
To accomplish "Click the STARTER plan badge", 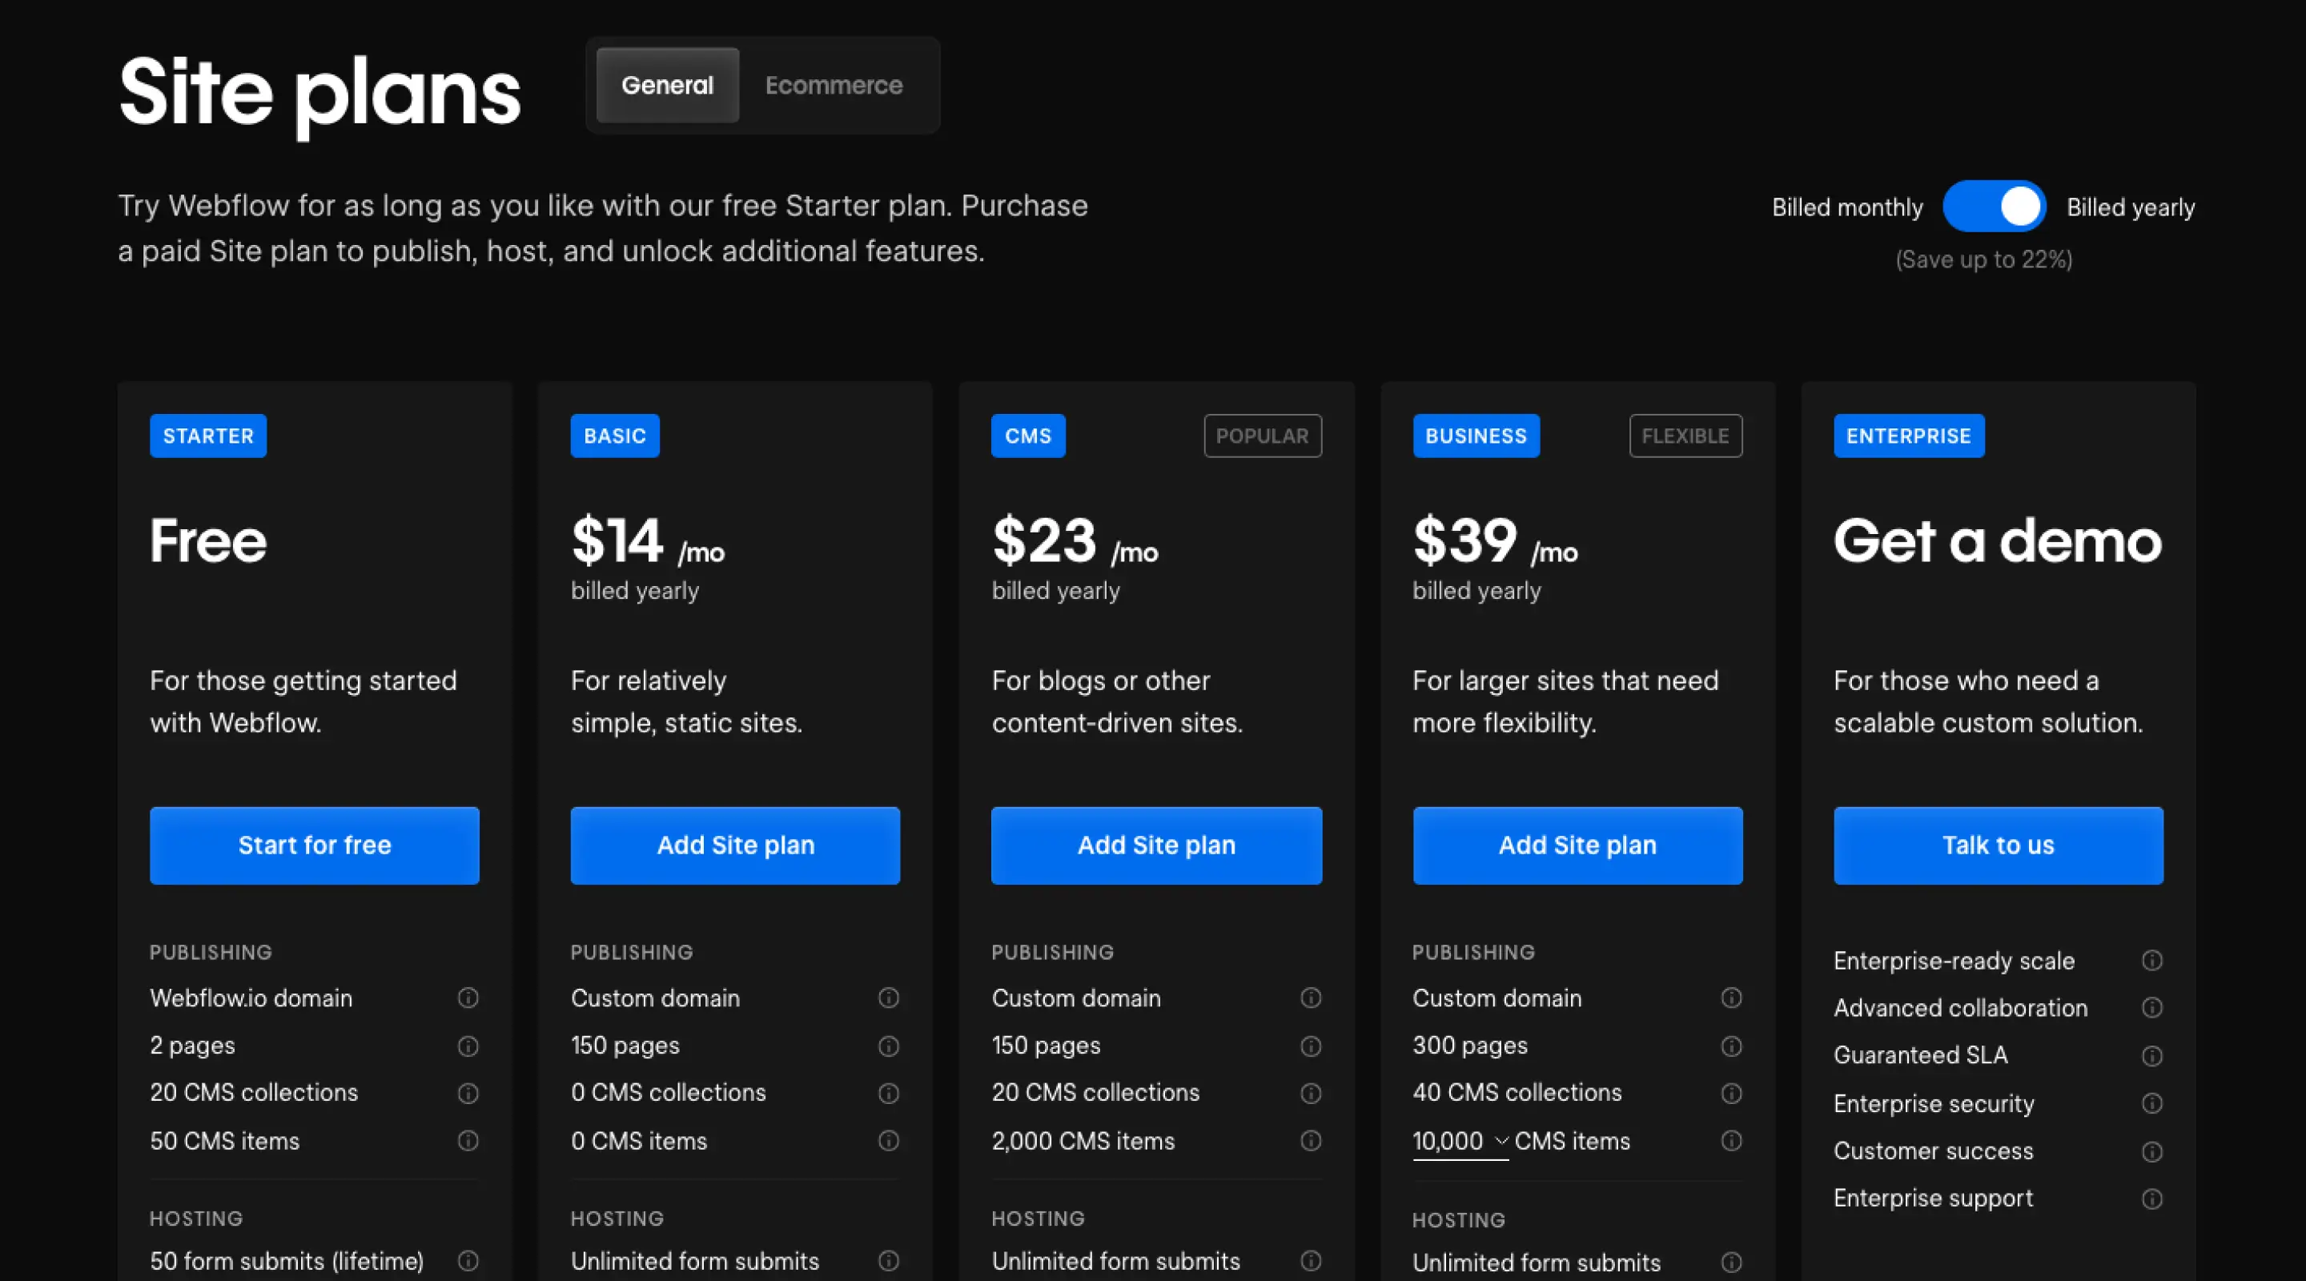I will [207, 436].
